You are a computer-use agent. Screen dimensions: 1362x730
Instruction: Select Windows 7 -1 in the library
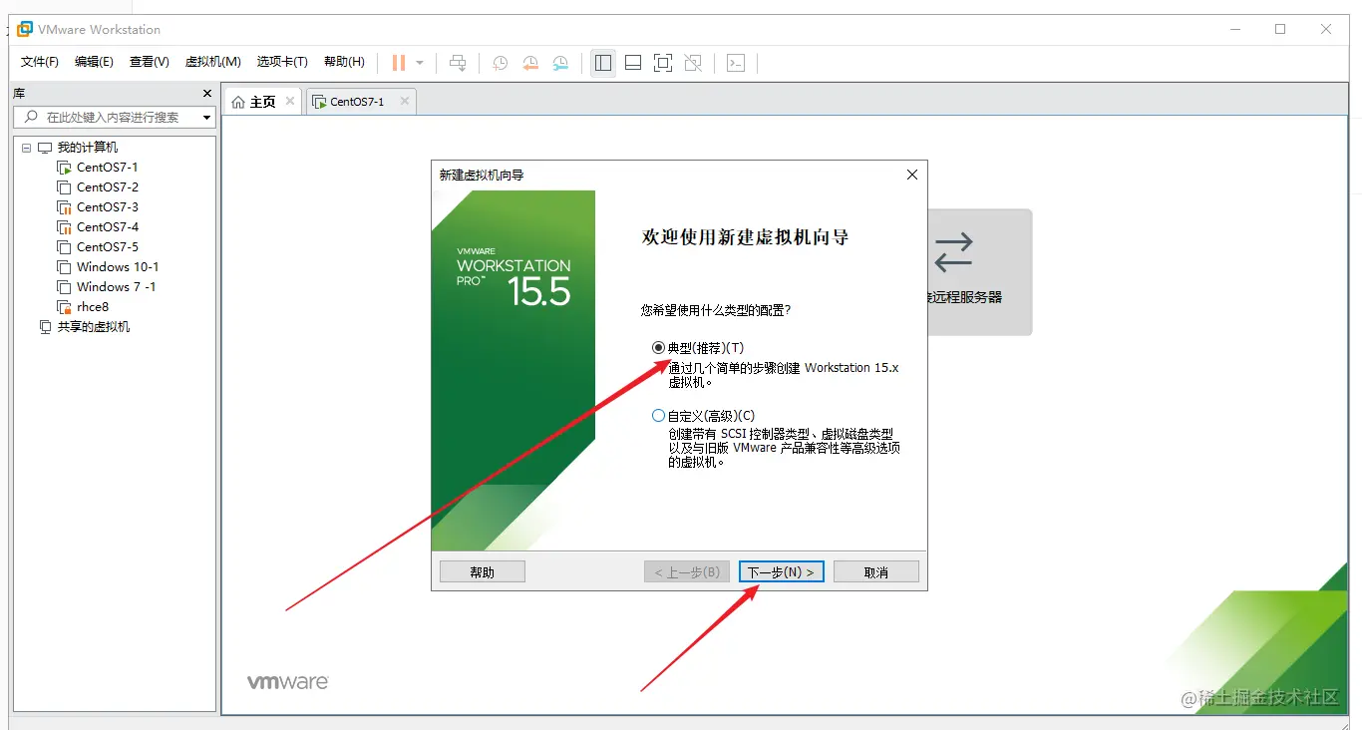click(117, 287)
